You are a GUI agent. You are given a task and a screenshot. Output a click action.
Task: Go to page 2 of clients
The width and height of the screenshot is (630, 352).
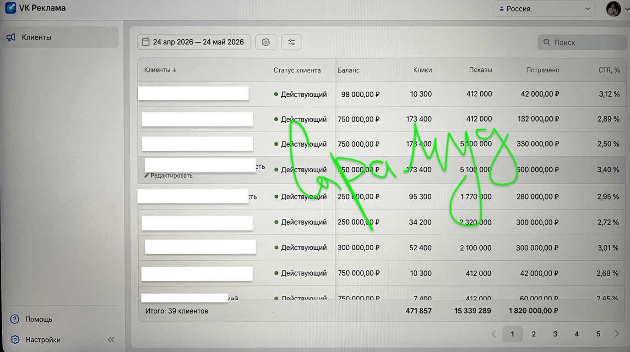click(x=533, y=334)
